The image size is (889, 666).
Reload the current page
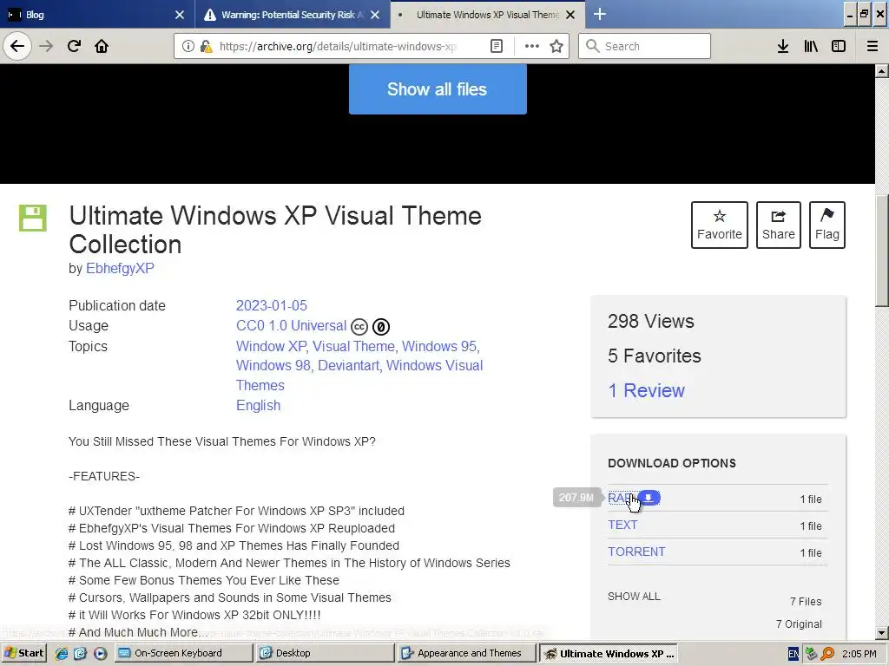(74, 46)
